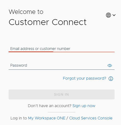Show password using the eye icon
This screenshot has height=125, width=121.
[110, 65]
